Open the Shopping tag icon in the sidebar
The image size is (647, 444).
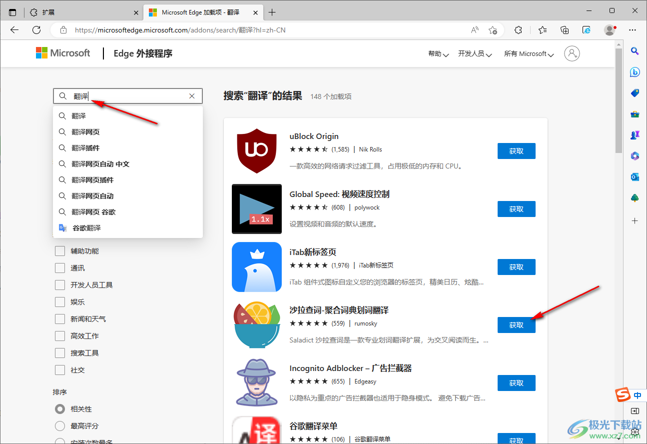pyautogui.click(x=635, y=93)
